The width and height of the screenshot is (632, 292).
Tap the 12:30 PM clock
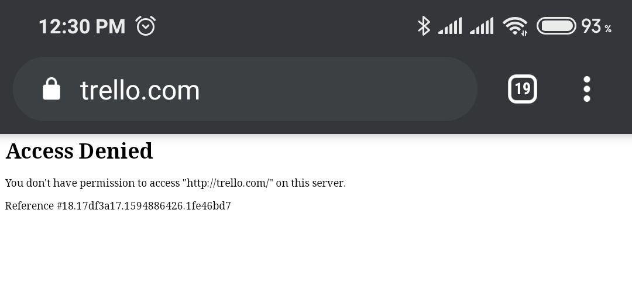click(x=83, y=26)
